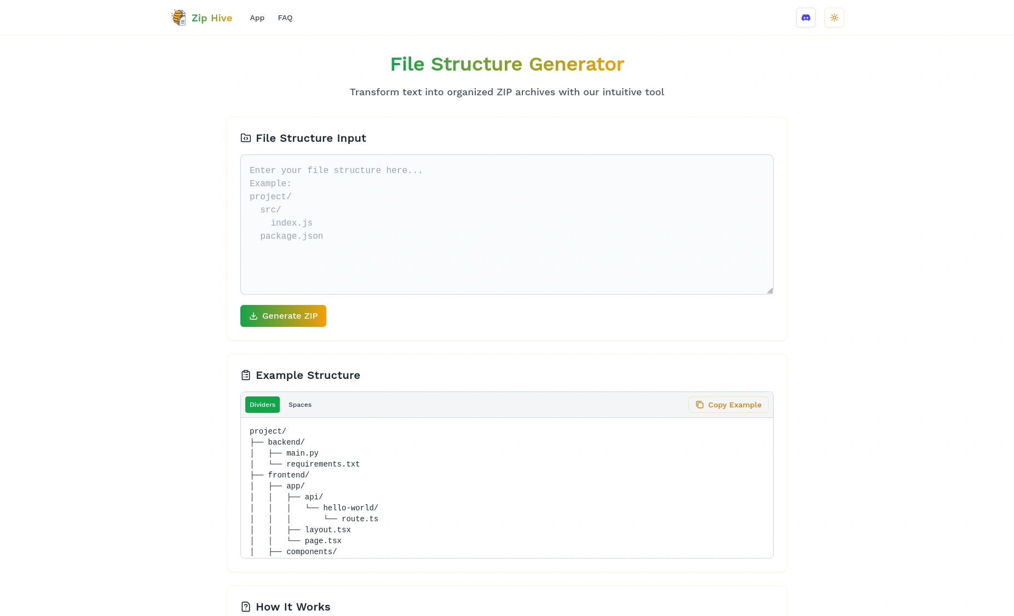Click the clipboard icon beside Example Structure
The image size is (1014, 616).
click(245, 375)
